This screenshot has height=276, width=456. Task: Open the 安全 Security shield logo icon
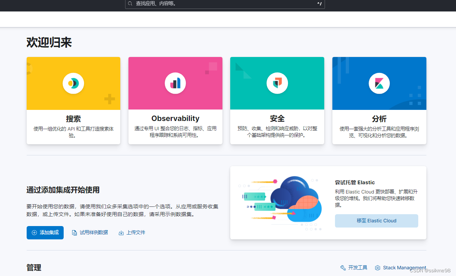(x=277, y=83)
